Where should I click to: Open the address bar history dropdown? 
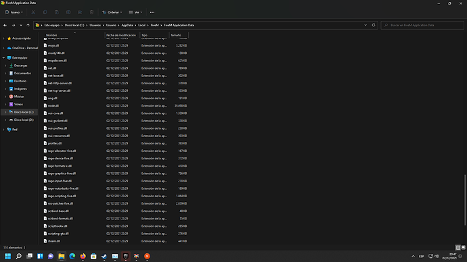click(365, 25)
